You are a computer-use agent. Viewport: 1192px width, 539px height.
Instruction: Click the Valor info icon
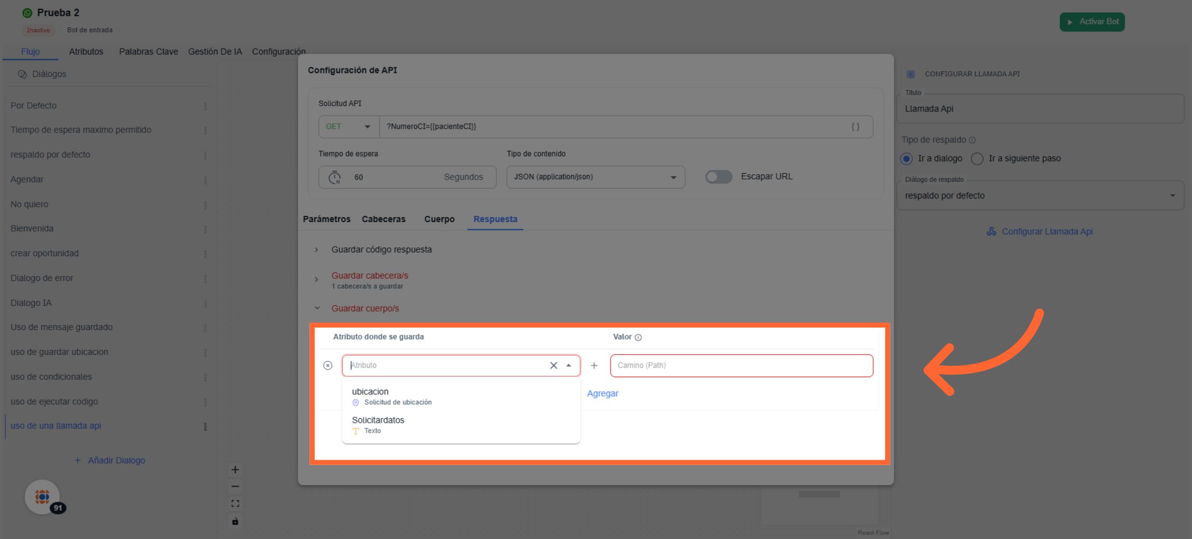639,337
